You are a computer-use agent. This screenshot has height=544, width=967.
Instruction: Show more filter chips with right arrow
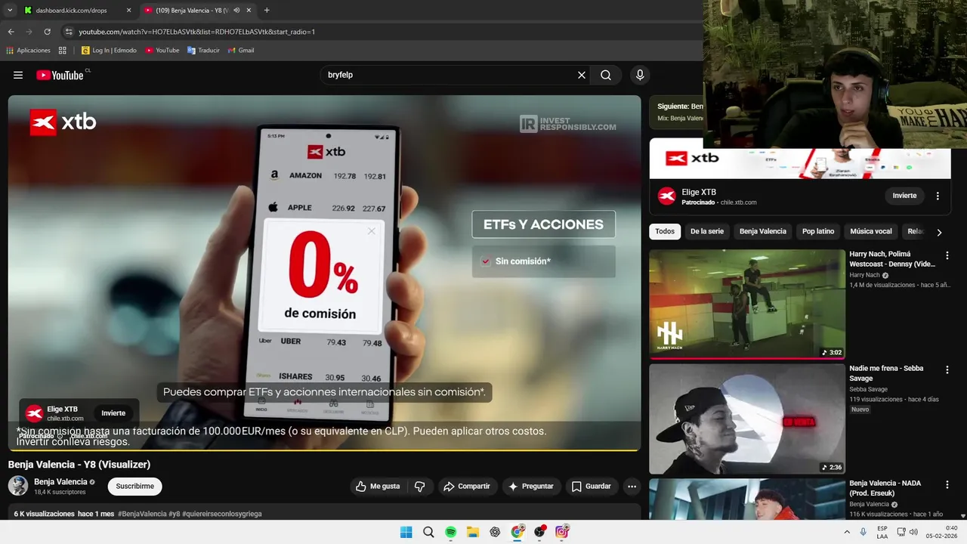[939, 232]
